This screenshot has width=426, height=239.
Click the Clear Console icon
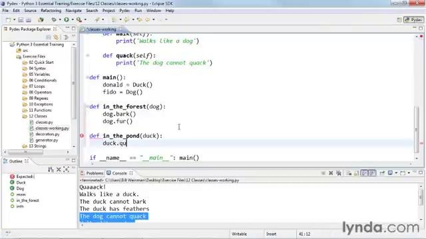pos(349,173)
